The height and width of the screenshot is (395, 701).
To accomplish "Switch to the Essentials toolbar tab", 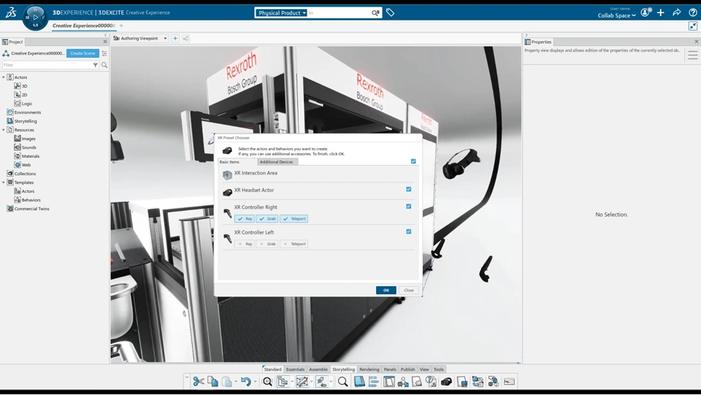I will [295, 369].
